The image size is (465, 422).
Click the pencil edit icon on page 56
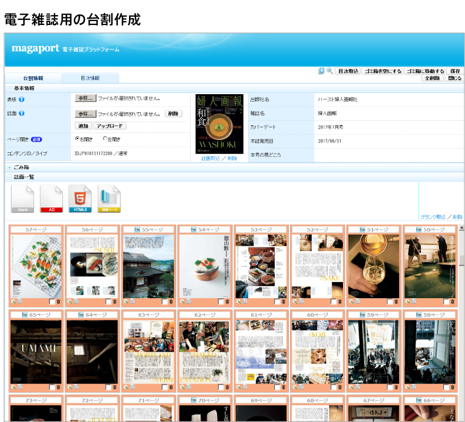[69, 302]
